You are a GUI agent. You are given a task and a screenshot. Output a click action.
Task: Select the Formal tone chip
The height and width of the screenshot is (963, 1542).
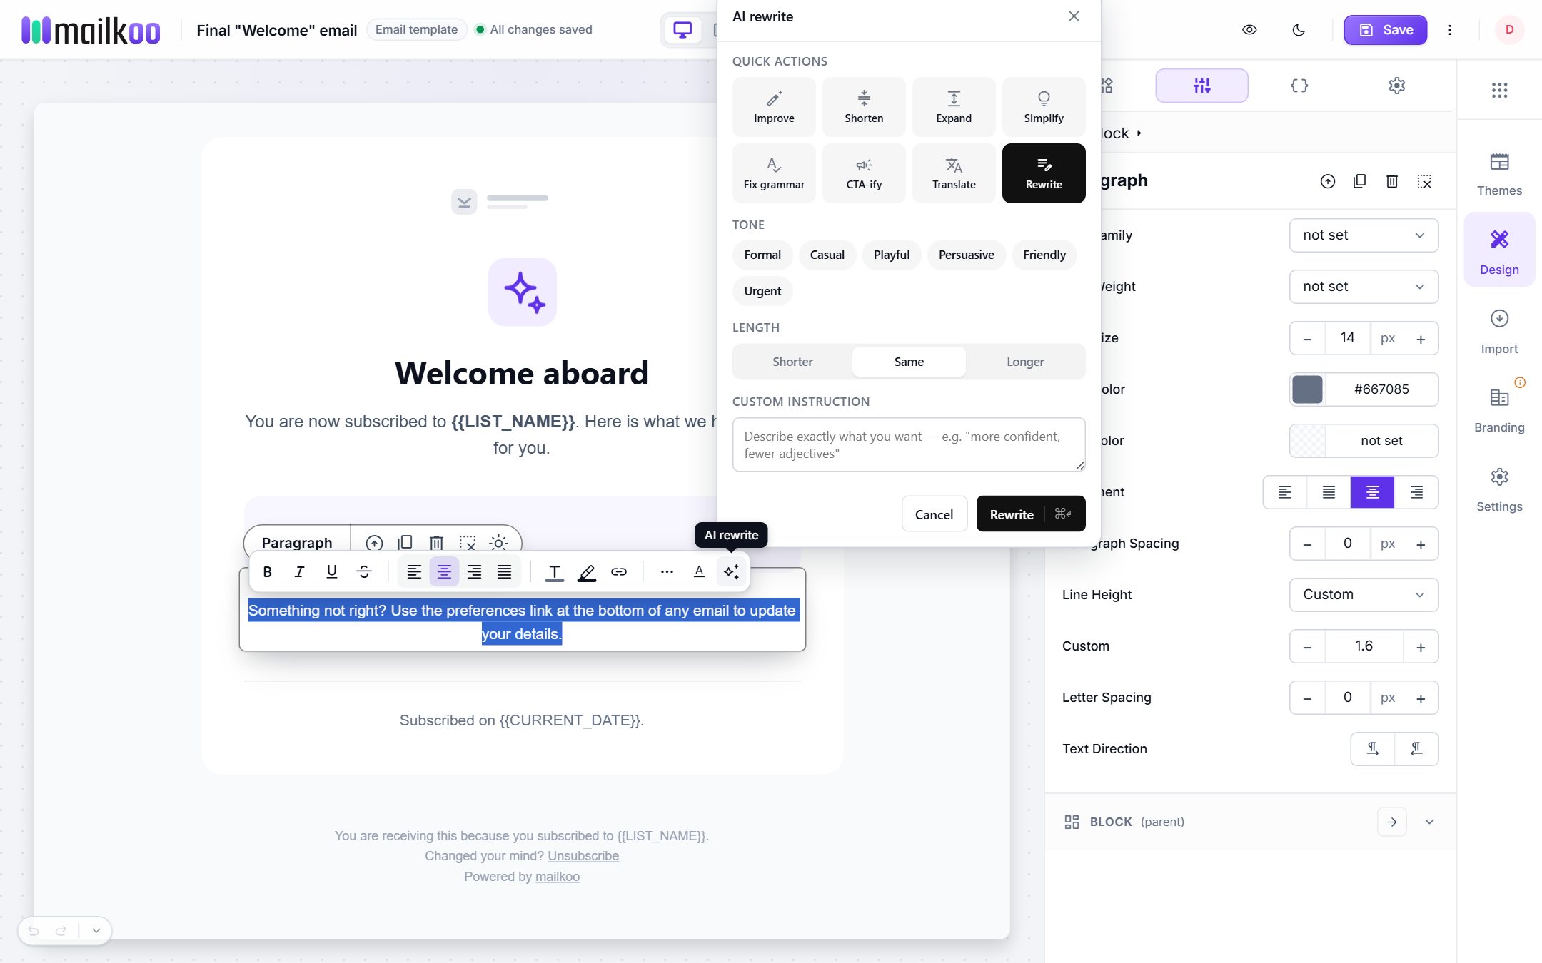tap(762, 255)
